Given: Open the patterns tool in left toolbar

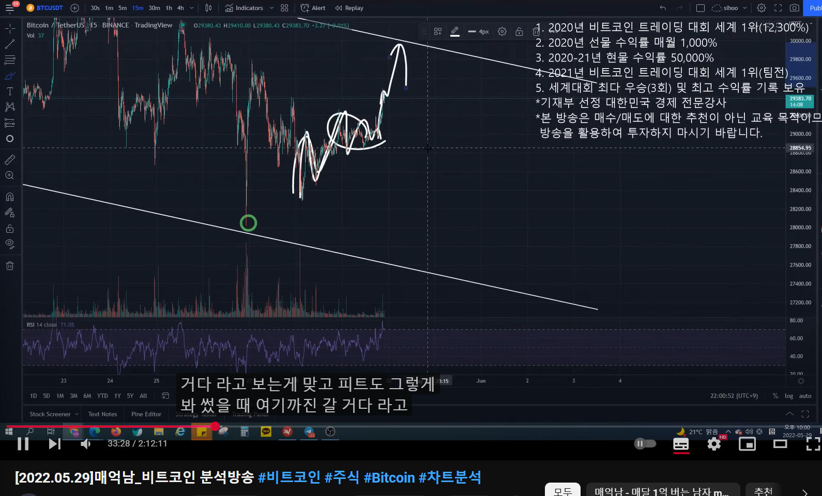Looking at the screenshot, I should (10, 107).
